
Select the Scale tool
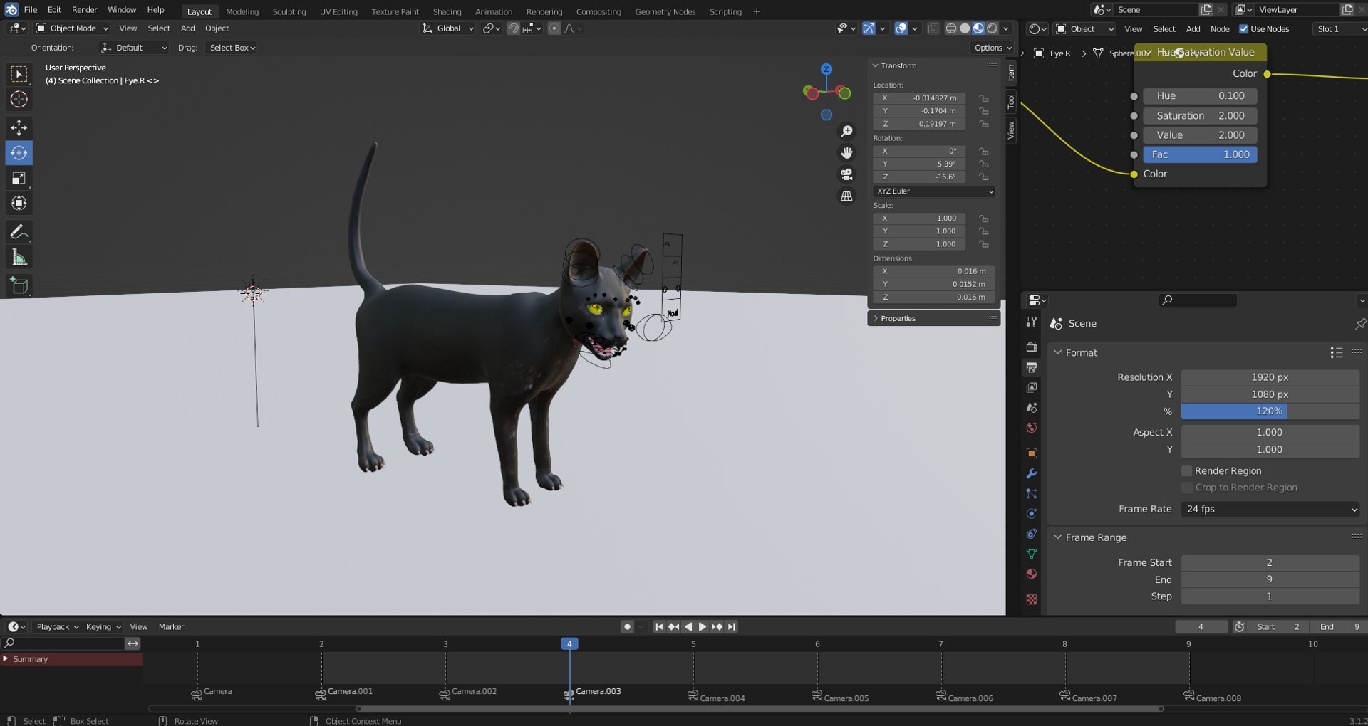(x=19, y=178)
